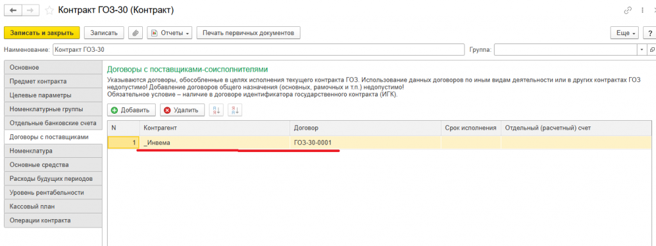Screen dimensions: 656x246
Task: Sort table rows ascending А-Я
Action: tap(217, 110)
